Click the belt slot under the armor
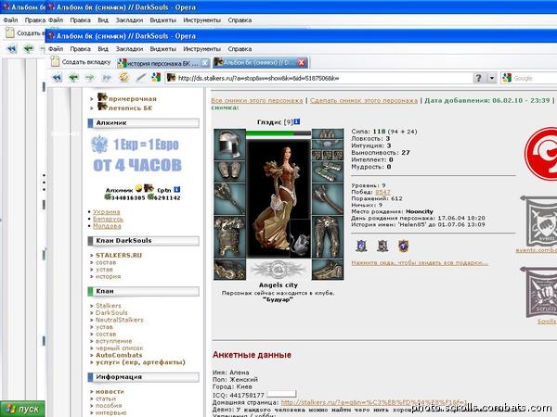Viewport: 557px width, 417px height. [229, 270]
